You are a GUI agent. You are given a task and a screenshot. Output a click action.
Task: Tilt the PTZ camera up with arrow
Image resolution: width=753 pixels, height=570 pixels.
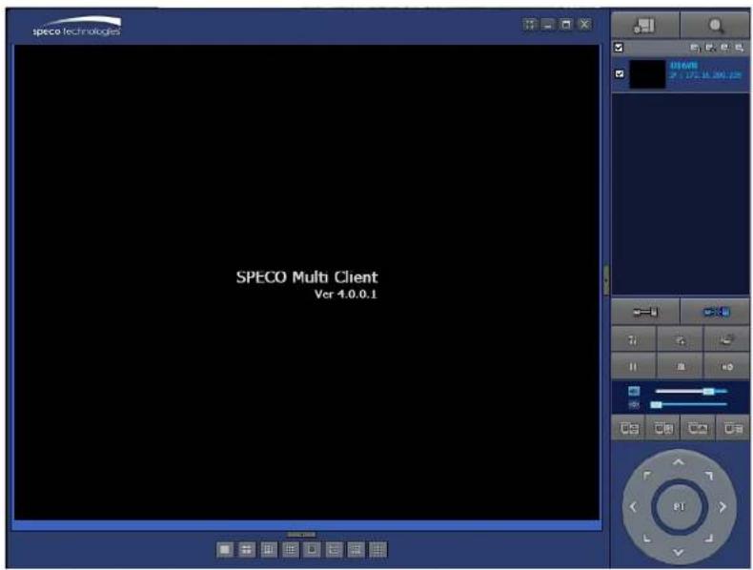(678, 463)
